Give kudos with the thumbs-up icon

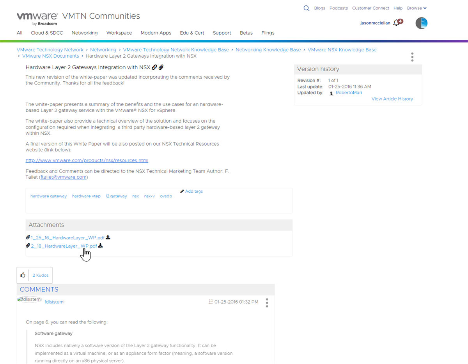pyautogui.click(x=23, y=275)
